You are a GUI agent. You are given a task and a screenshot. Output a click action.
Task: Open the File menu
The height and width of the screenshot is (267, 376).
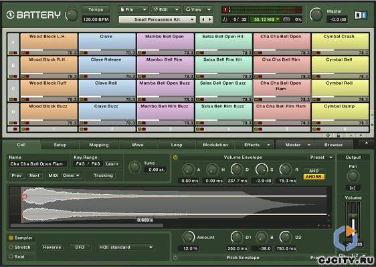tap(134, 9)
